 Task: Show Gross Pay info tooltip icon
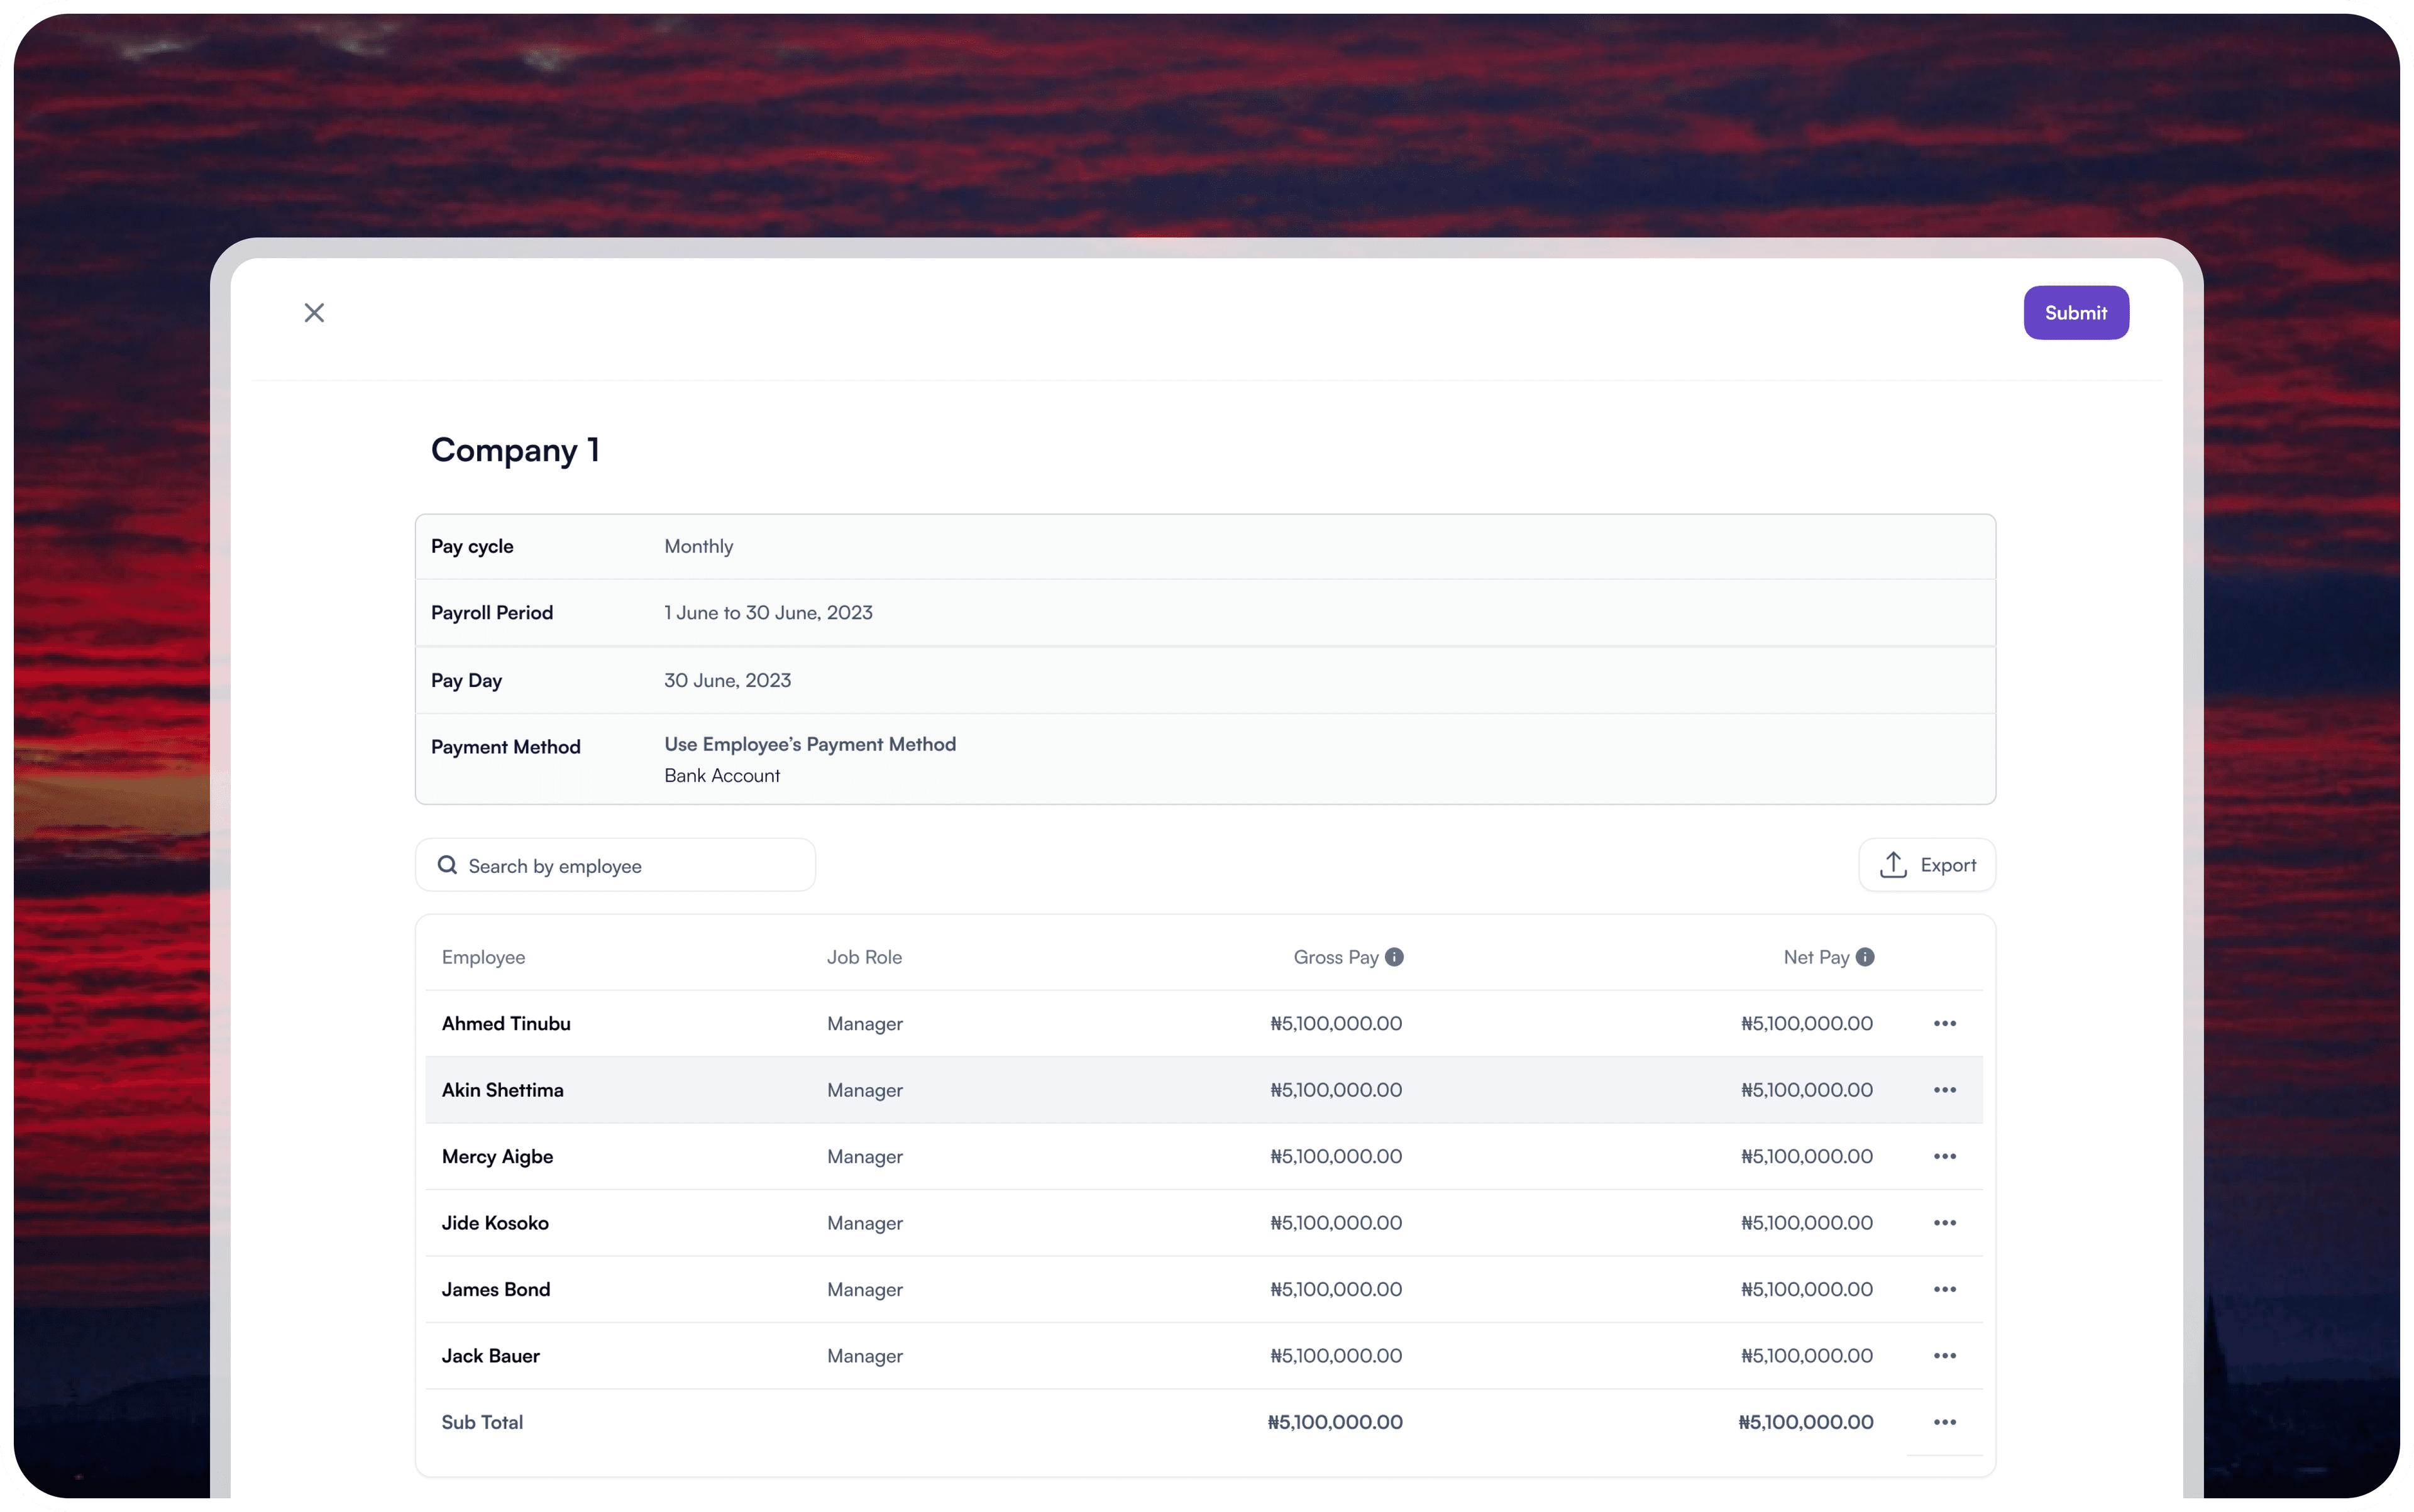[x=1394, y=957]
